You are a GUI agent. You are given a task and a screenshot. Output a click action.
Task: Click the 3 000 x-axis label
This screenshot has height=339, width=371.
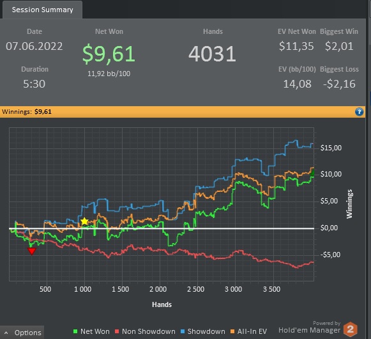pyautogui.click(x=233, y=289)
